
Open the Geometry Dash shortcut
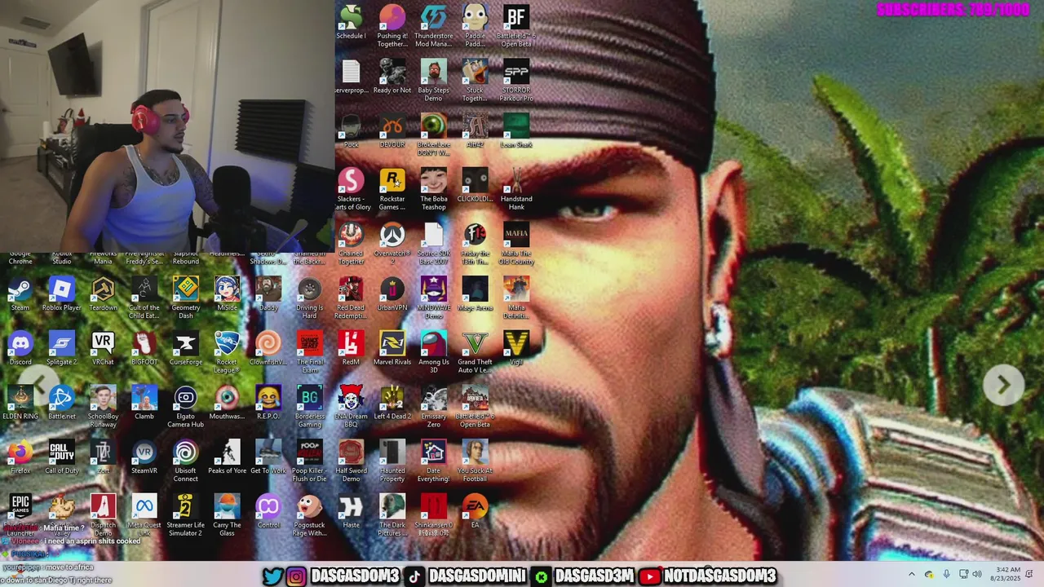pos(185,298)
